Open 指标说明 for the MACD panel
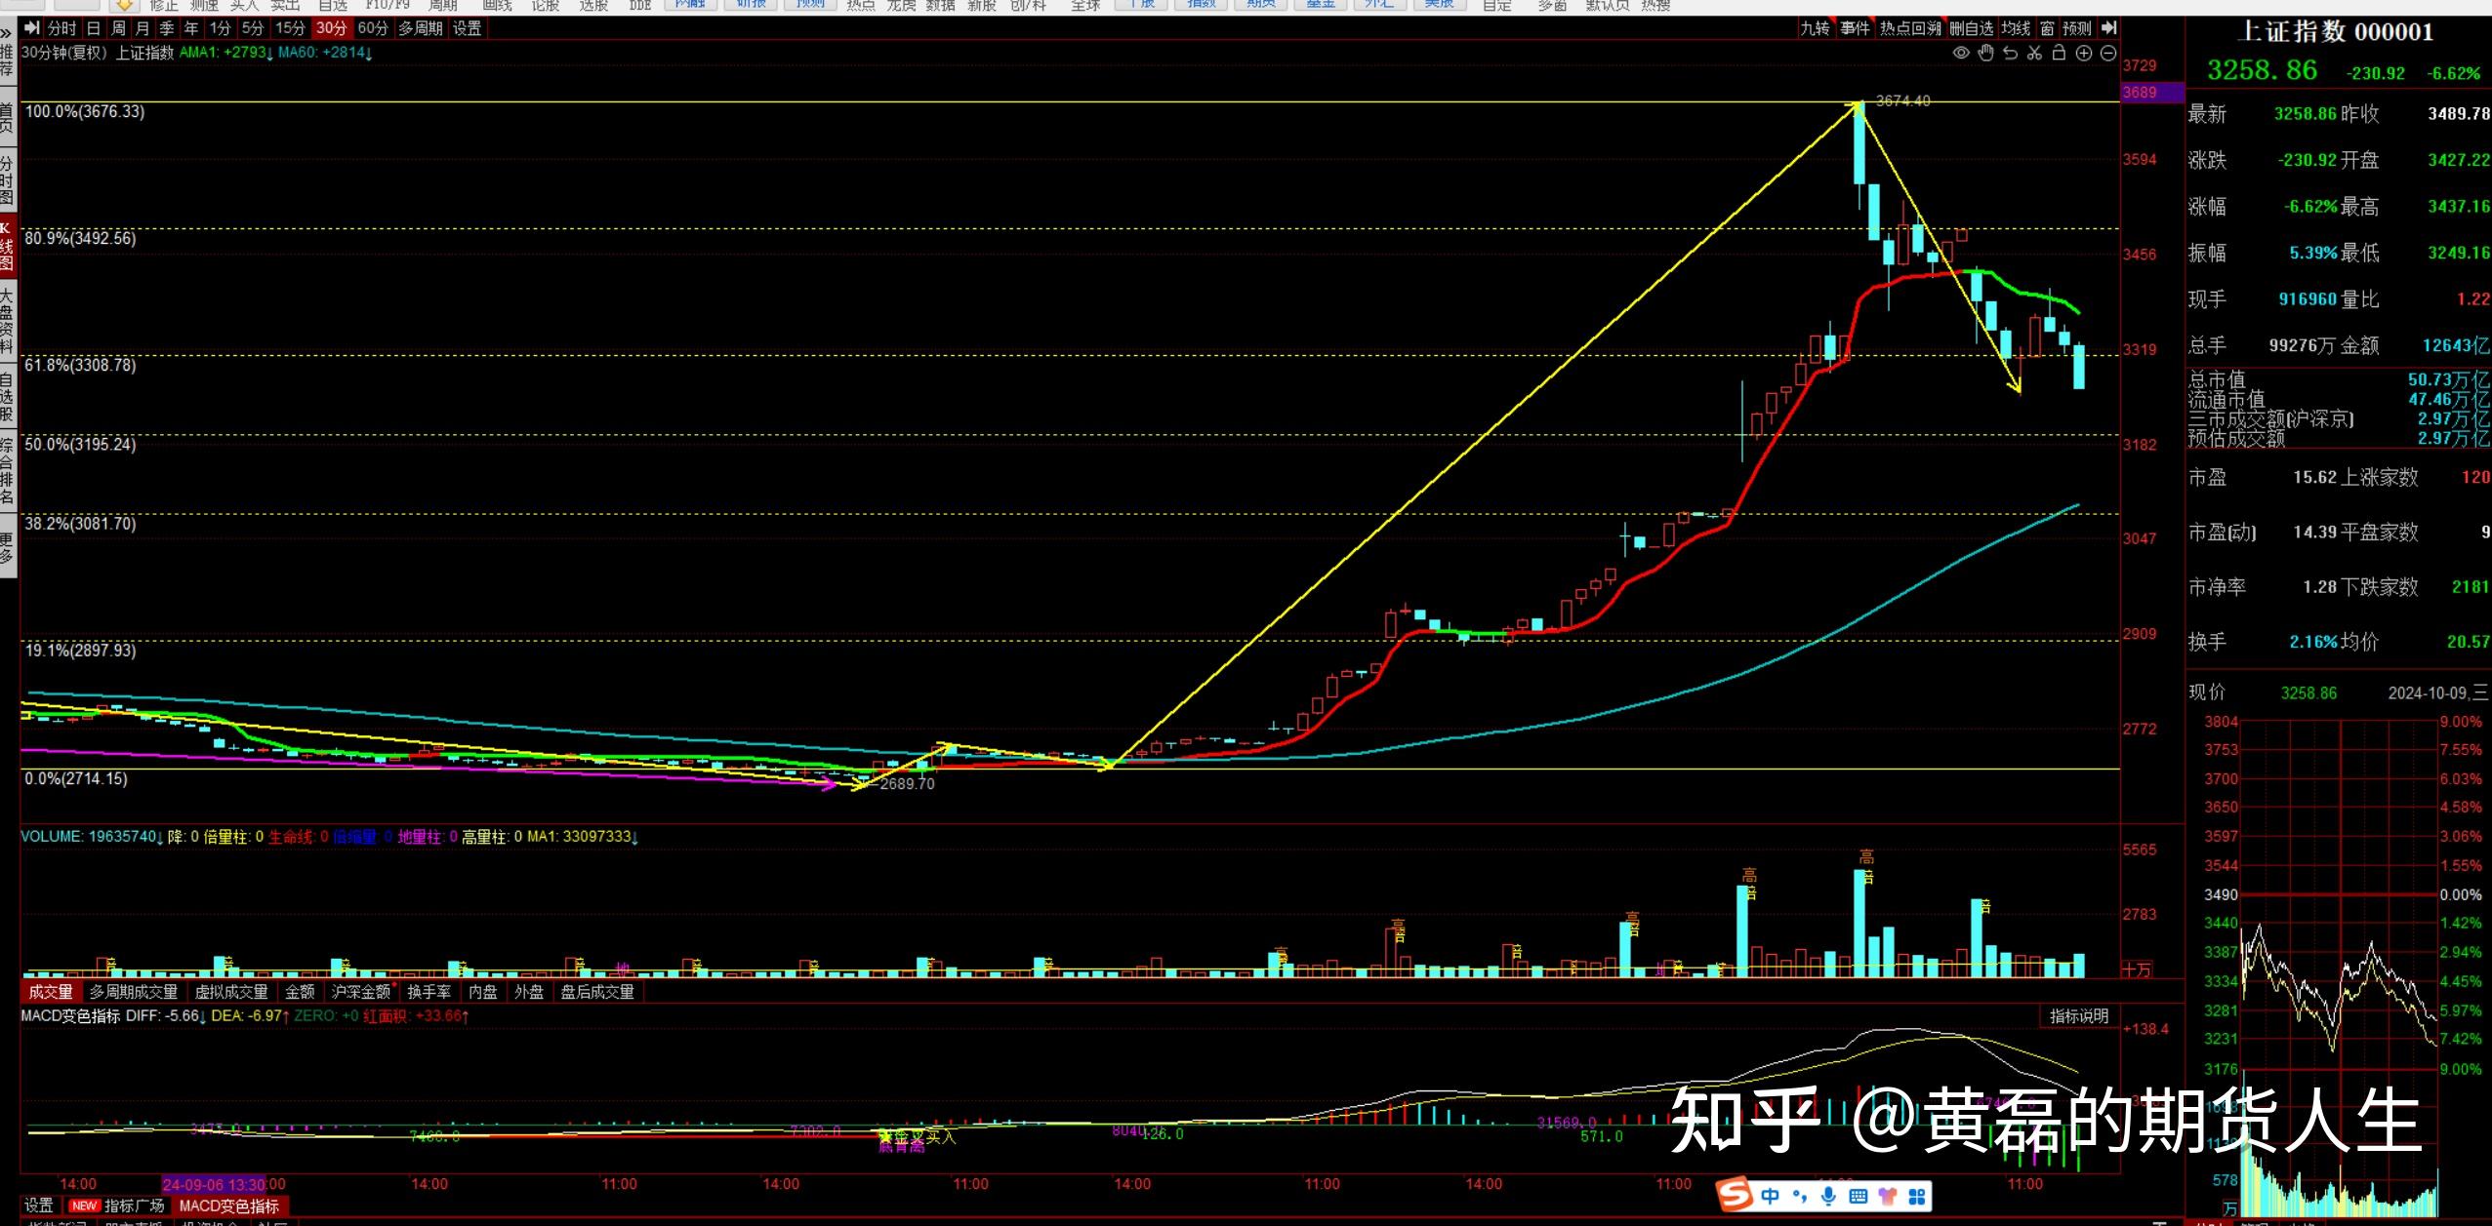This screenshot has height=1226, width=2492. click(2079, 1016)
